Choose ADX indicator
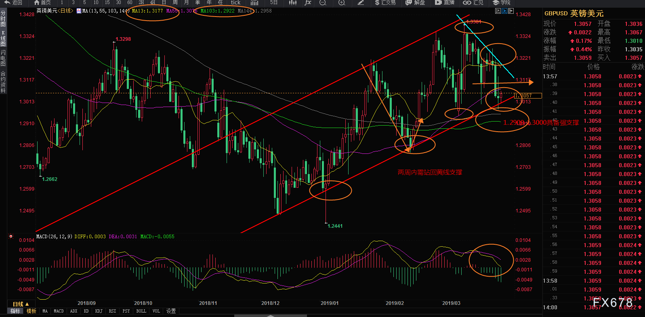The width and height of the screenshot is (645, 317). pos(74,311)
